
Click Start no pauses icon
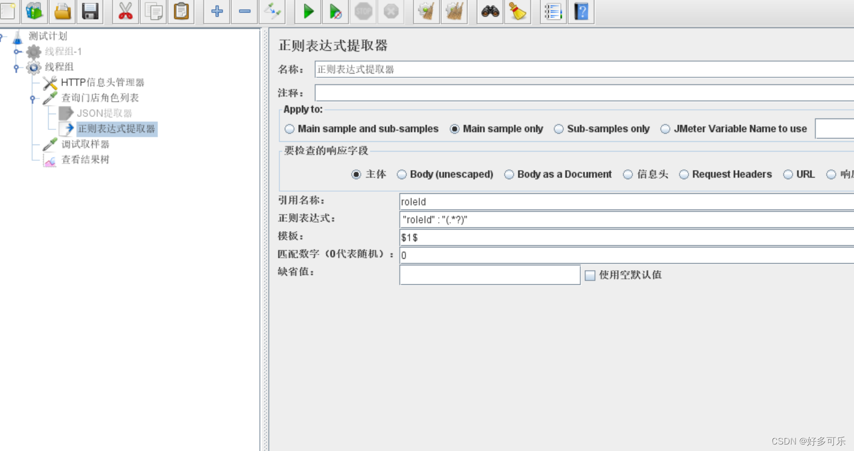pyautogui.click(x=336, y=11)
